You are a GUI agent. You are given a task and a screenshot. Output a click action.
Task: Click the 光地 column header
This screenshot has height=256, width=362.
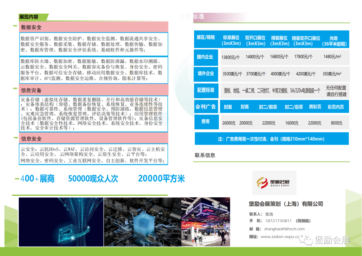point(334,41)
